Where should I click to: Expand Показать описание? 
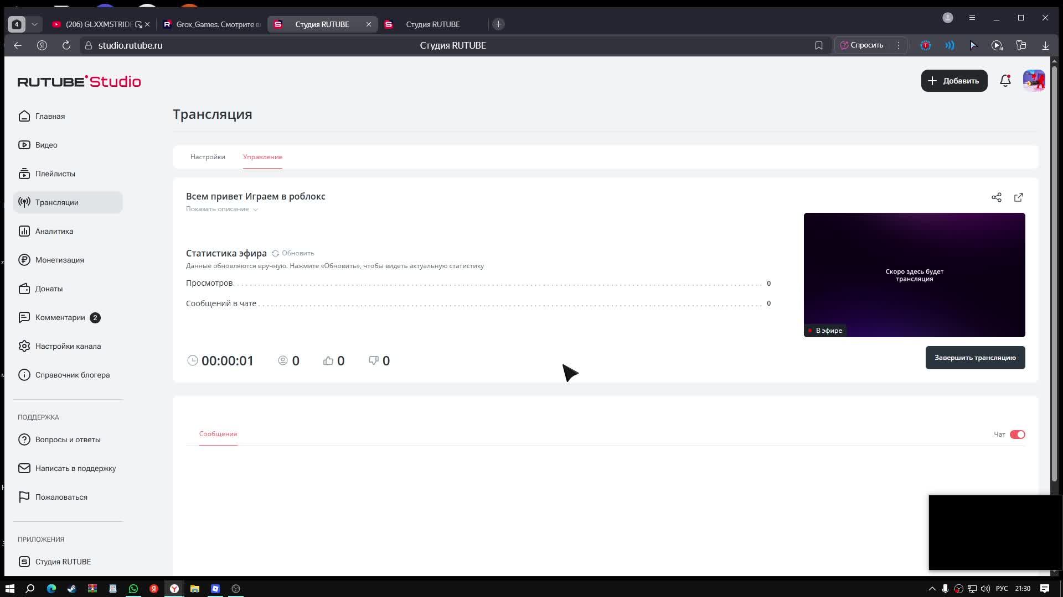[x=222, y=209]
